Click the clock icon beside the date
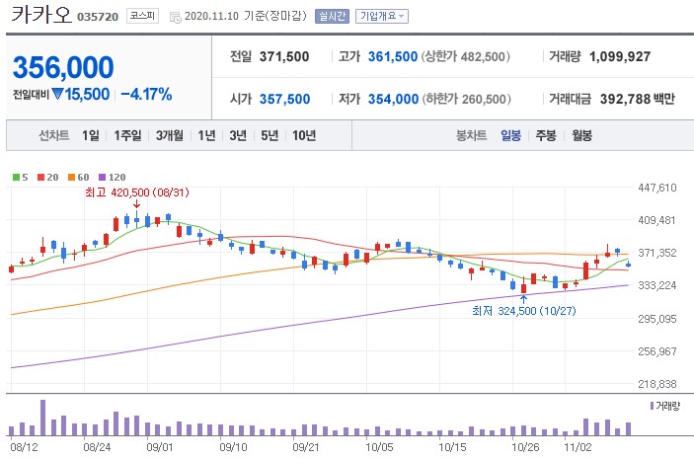694x459 pixels. click(176, 17)
